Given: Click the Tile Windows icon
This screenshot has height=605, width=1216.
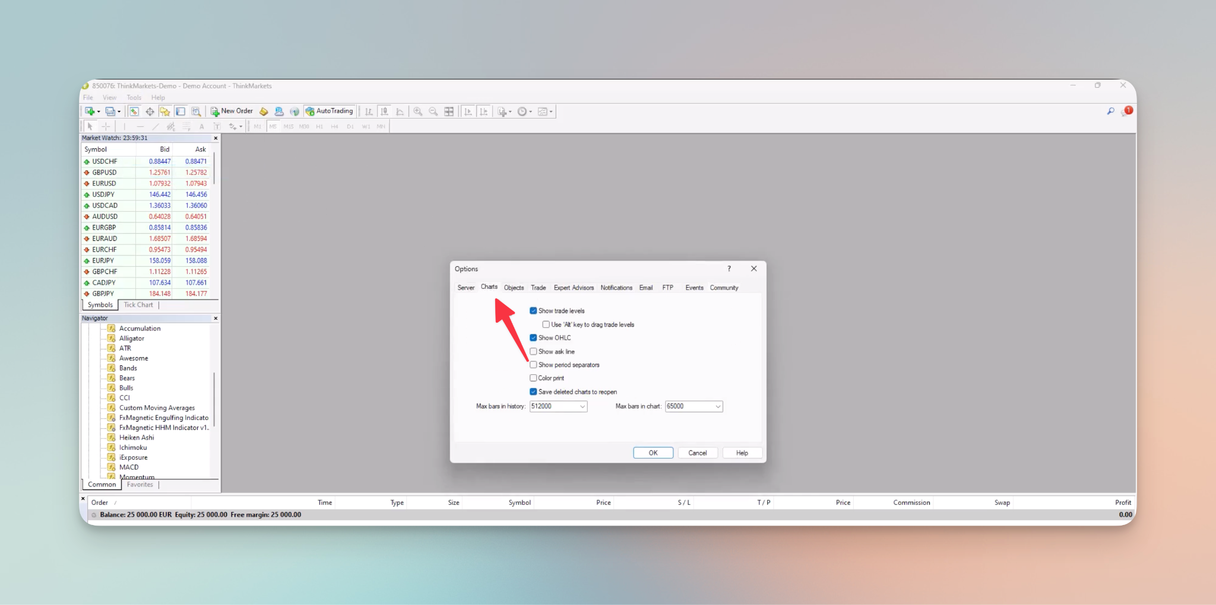Looking at the screenshot, I should 449,111.
